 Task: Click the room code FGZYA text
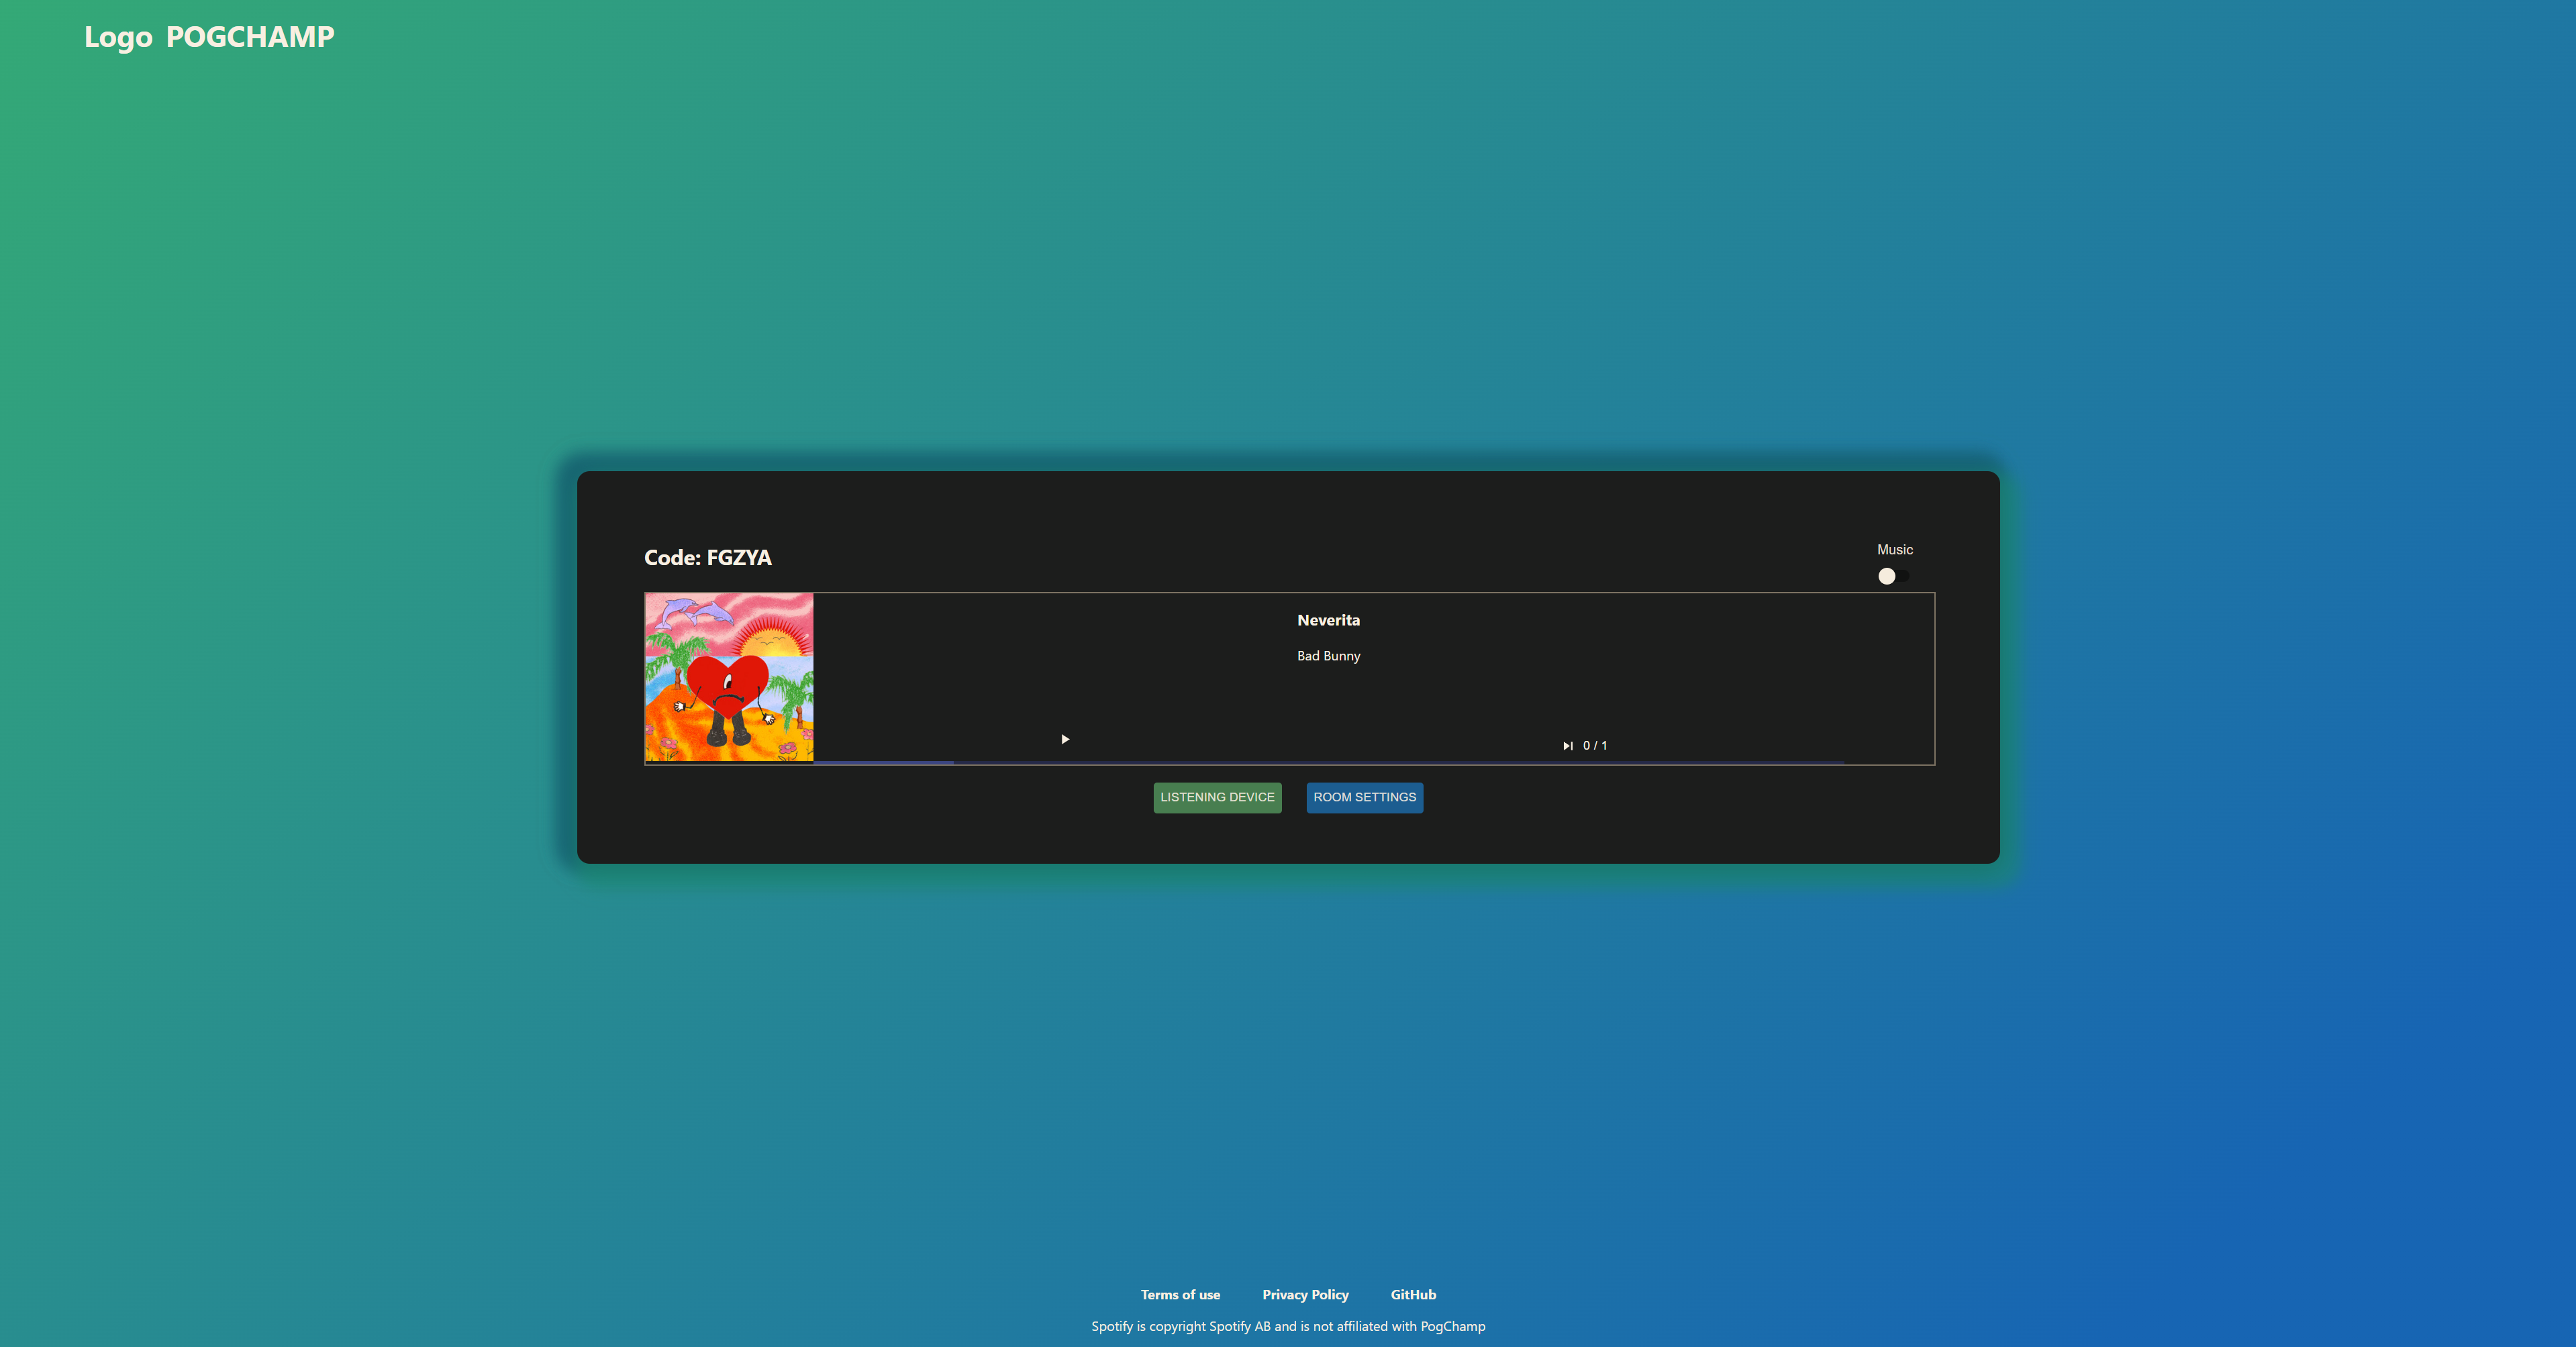[x=707, y=557]
